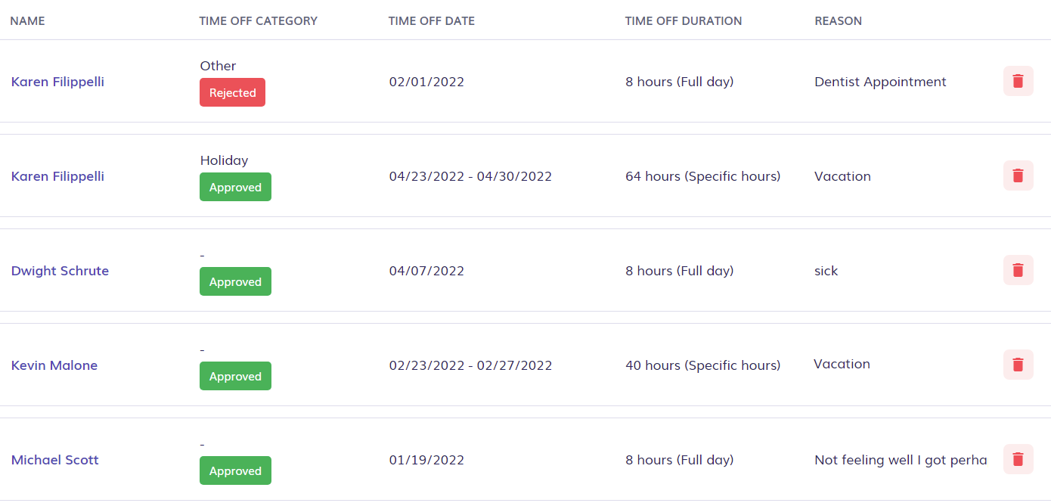Delete Michael Scott's time off entry
The image size is (1051, 503).
1018,459
